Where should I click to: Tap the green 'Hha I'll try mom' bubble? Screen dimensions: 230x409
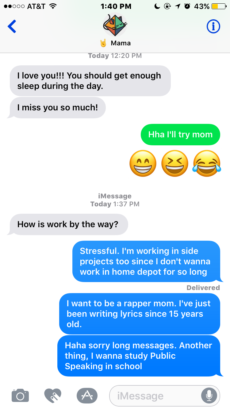(x=180, y=134)
